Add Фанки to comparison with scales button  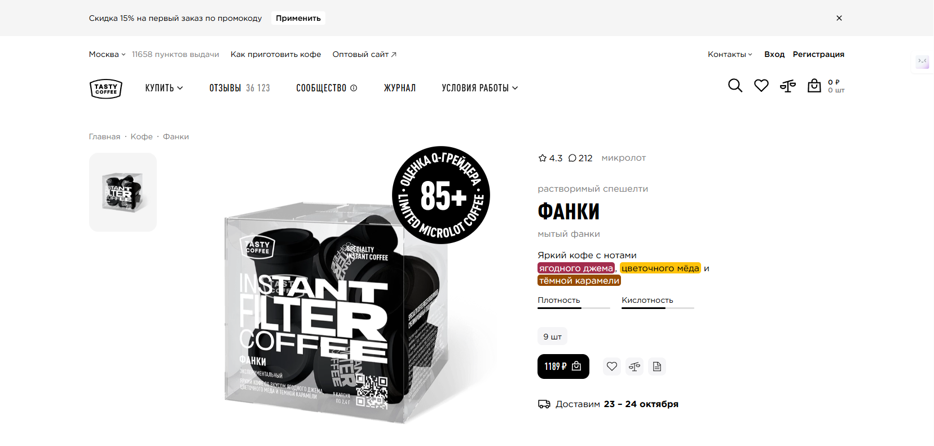(635, 366)
